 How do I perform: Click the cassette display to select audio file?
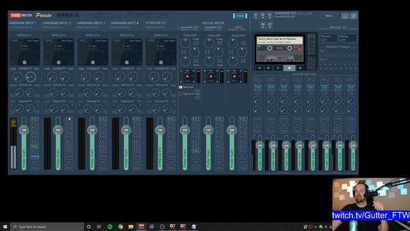(x=280, y=40)
